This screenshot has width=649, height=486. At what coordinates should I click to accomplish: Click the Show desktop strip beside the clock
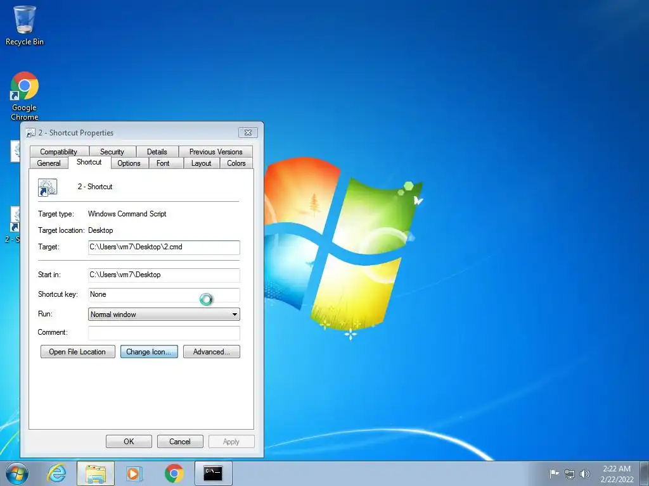[645, 473]
